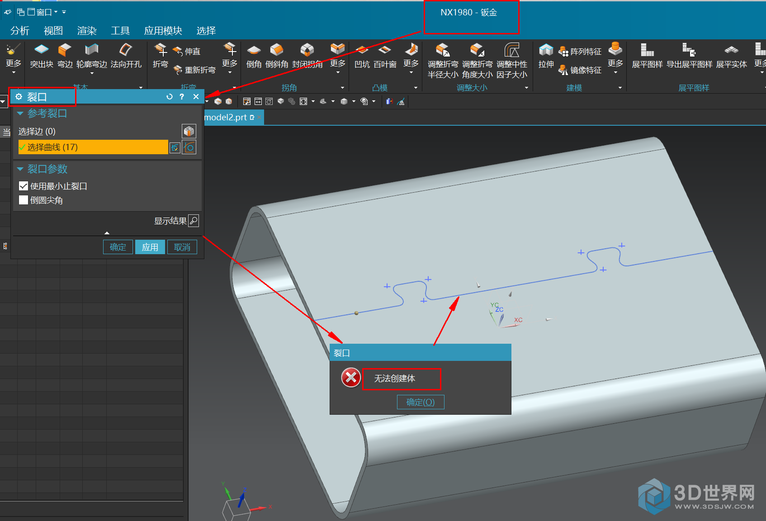Select the 展平图样 flat pattern tool

pos(647,56)
